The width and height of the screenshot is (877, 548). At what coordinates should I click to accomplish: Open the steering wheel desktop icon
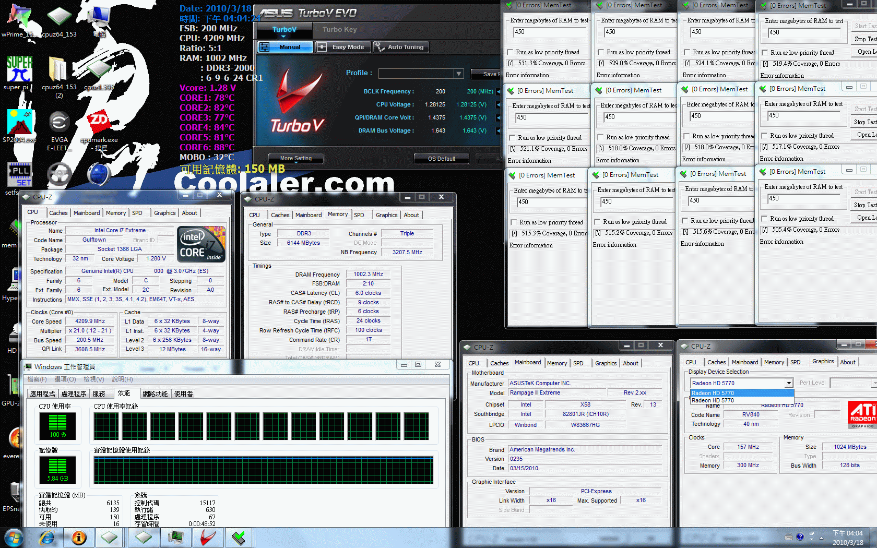pyautogui.click(x=59, y=175)
